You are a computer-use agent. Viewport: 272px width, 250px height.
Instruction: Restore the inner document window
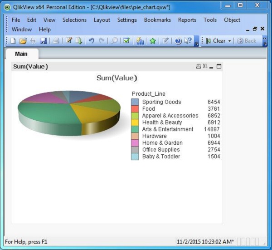pyautogui.click(x=255, y=29)
